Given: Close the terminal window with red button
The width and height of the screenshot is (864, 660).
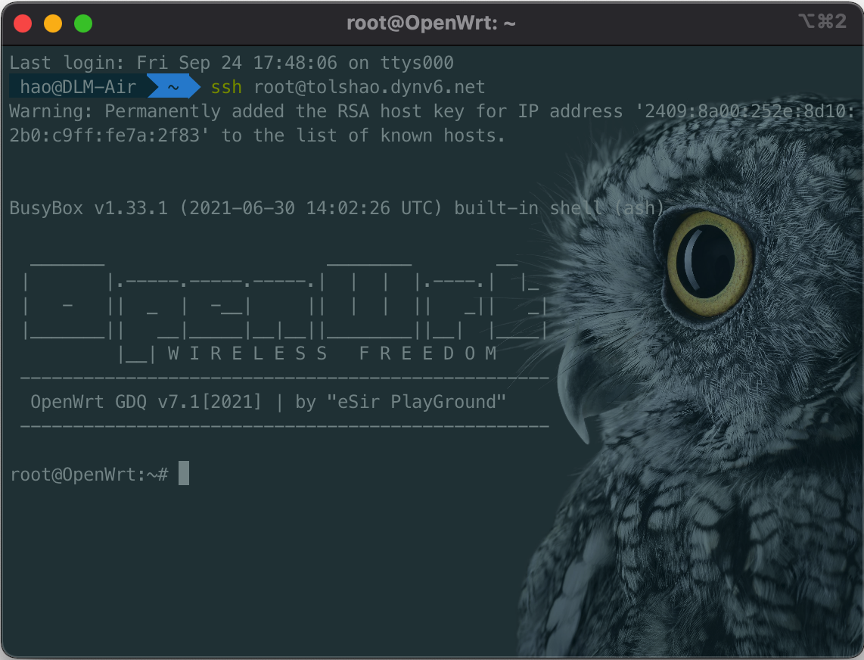Looking at the screenshot, I should coord(23,23).
